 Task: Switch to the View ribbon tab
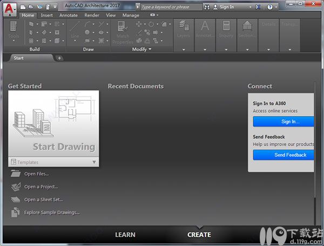pyautogui.click(x=111, y=15)
